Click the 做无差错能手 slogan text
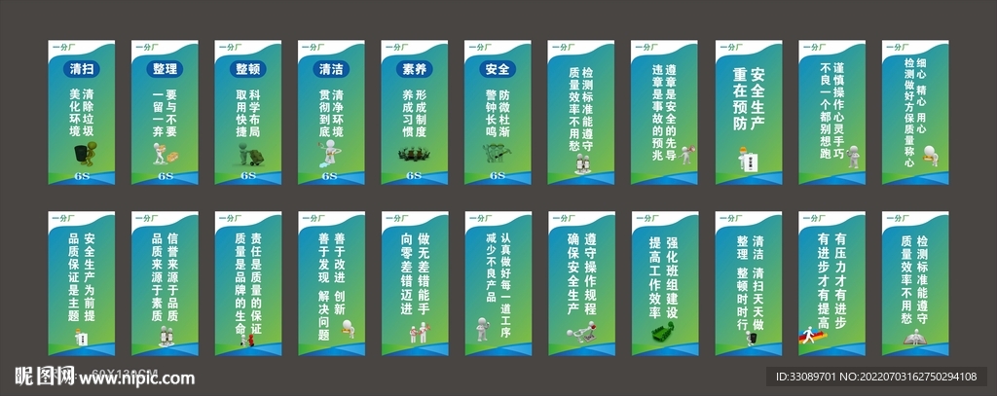This screenshot has width=997, height=396. 424,274
